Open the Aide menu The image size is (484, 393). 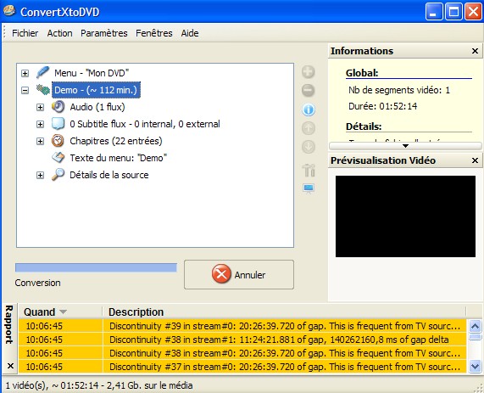[x=190, y=33]
